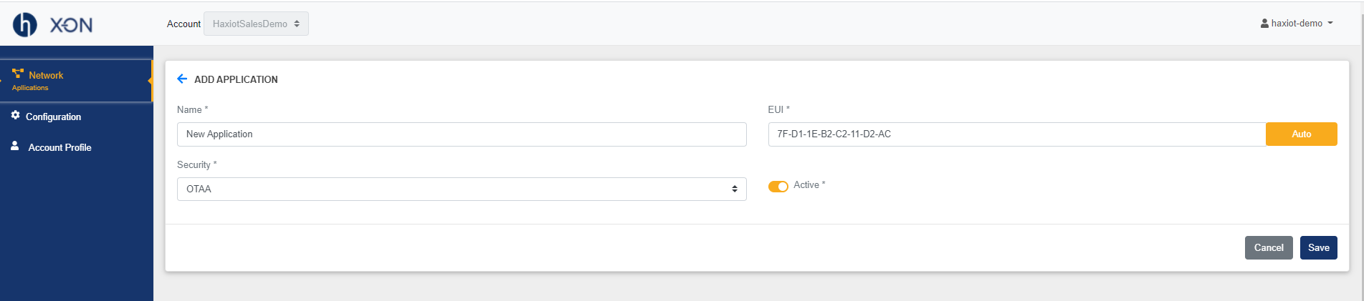Click the Cancel button
The image size is (1364, 301).
[1269, 248]
